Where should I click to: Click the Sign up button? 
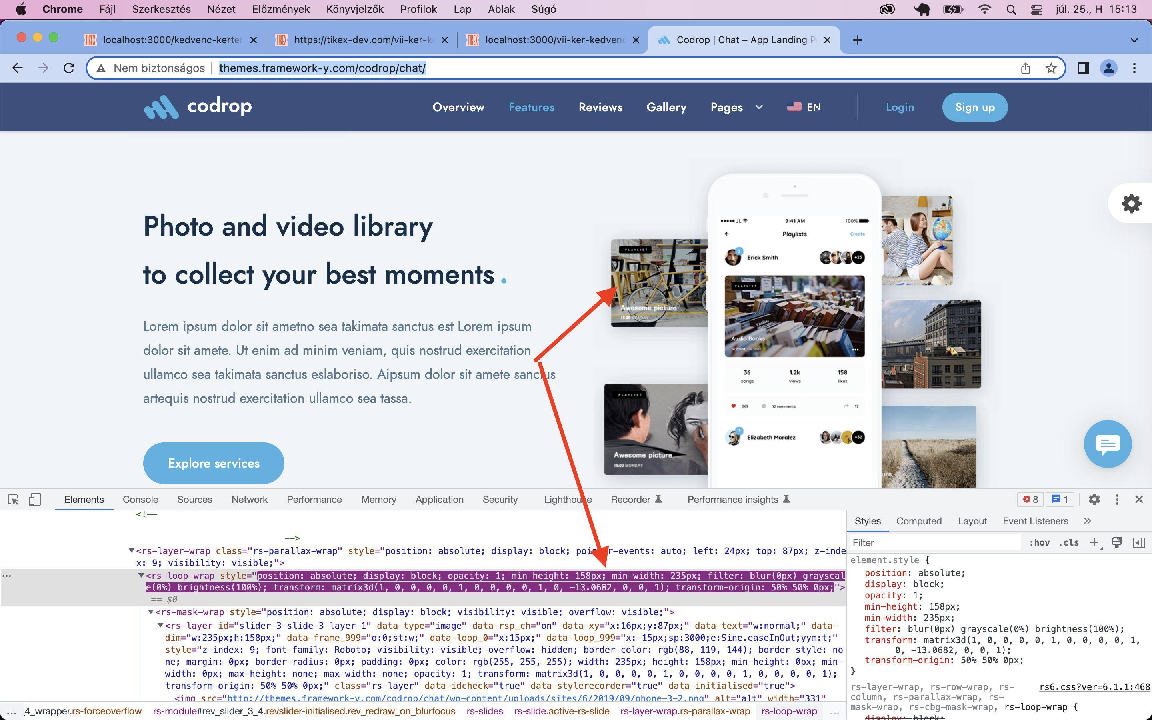[975, 107]
